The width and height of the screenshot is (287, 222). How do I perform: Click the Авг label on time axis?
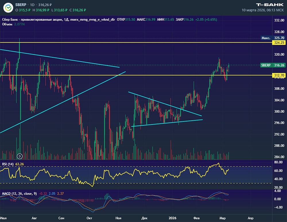pos(34,218)
